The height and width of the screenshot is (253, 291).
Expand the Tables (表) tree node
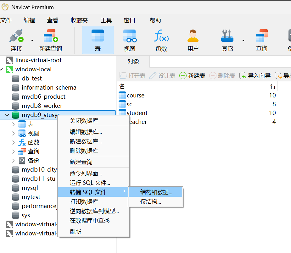pos(13,124)
